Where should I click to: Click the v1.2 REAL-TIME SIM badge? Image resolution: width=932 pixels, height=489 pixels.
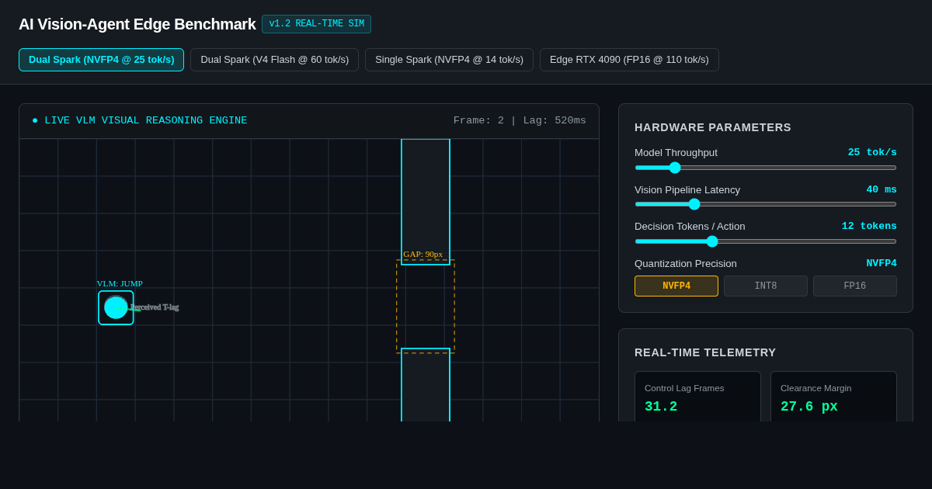click(x=316, y=24)
